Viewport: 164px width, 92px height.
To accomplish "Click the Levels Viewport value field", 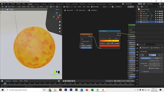I will pyautogui.click(x=154, y=63).
